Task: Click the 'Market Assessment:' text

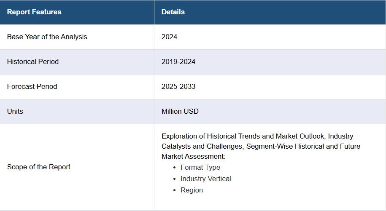Action: click(x=193, y=156)
